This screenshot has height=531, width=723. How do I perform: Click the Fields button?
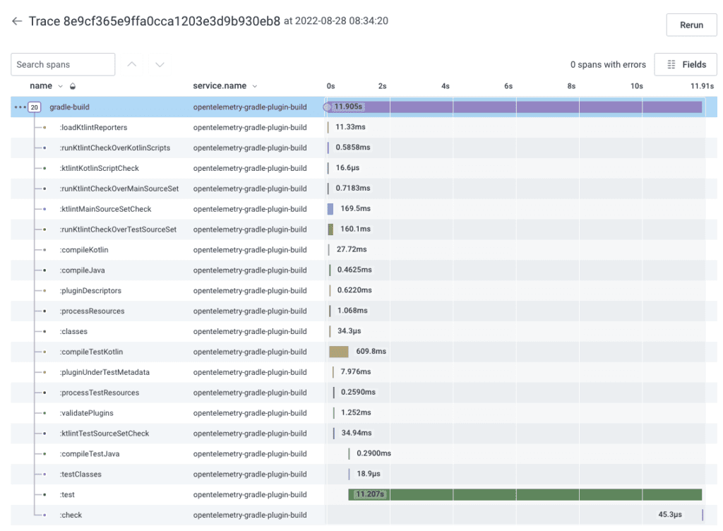click(686, 64)
